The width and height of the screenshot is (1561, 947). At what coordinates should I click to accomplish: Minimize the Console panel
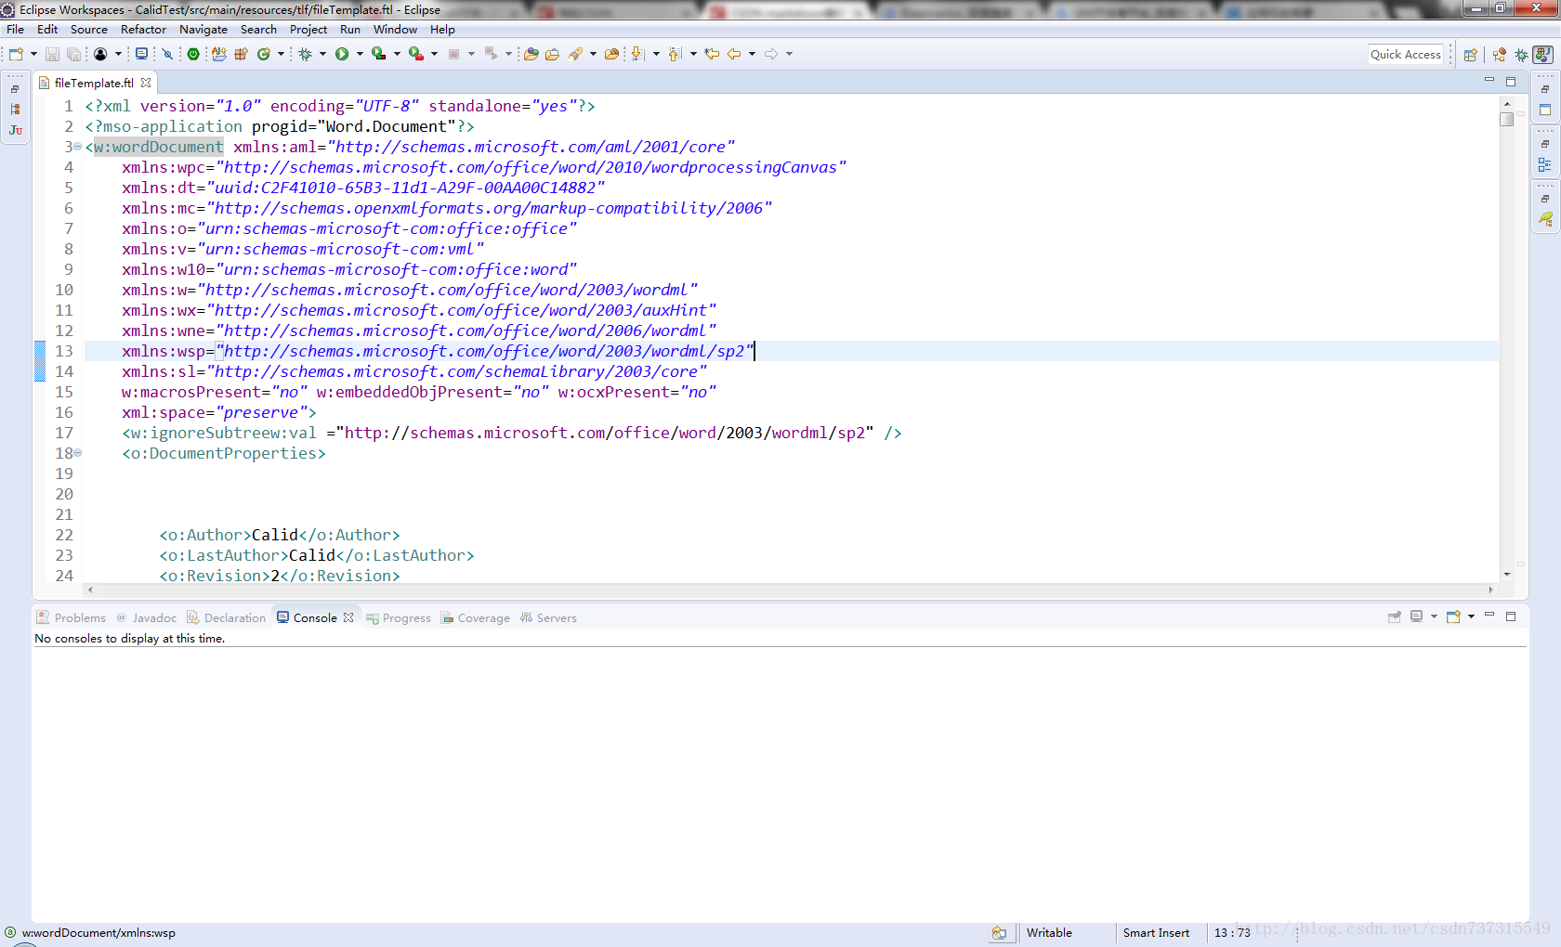tap(1489, 616)
